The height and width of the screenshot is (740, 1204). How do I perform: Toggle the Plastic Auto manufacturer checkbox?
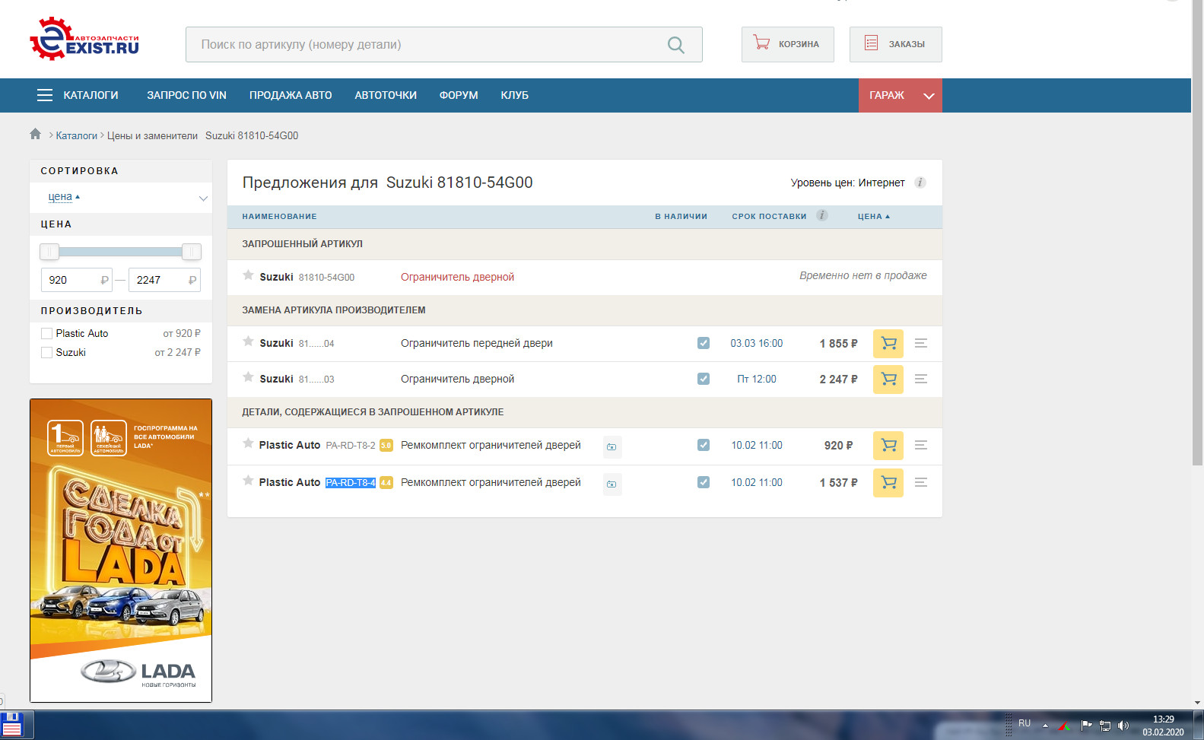46,333
